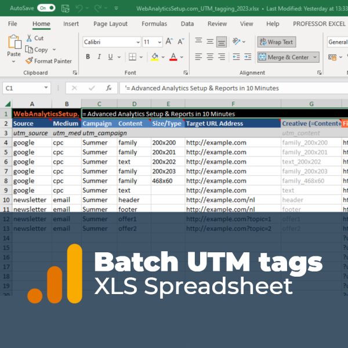Open the PROFESSOR EXCEL tab
348x348 pixels.
(x=319, y=24)
